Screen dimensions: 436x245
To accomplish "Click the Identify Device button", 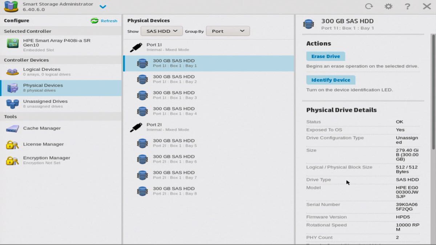I will click(331, 80).
